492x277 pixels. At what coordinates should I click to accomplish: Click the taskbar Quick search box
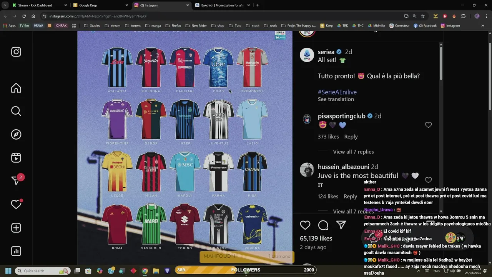43,271
